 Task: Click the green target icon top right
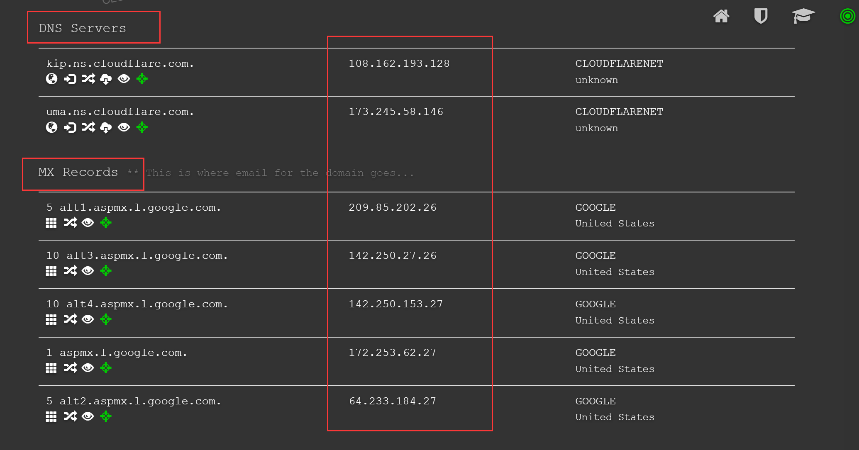[847, 17]
